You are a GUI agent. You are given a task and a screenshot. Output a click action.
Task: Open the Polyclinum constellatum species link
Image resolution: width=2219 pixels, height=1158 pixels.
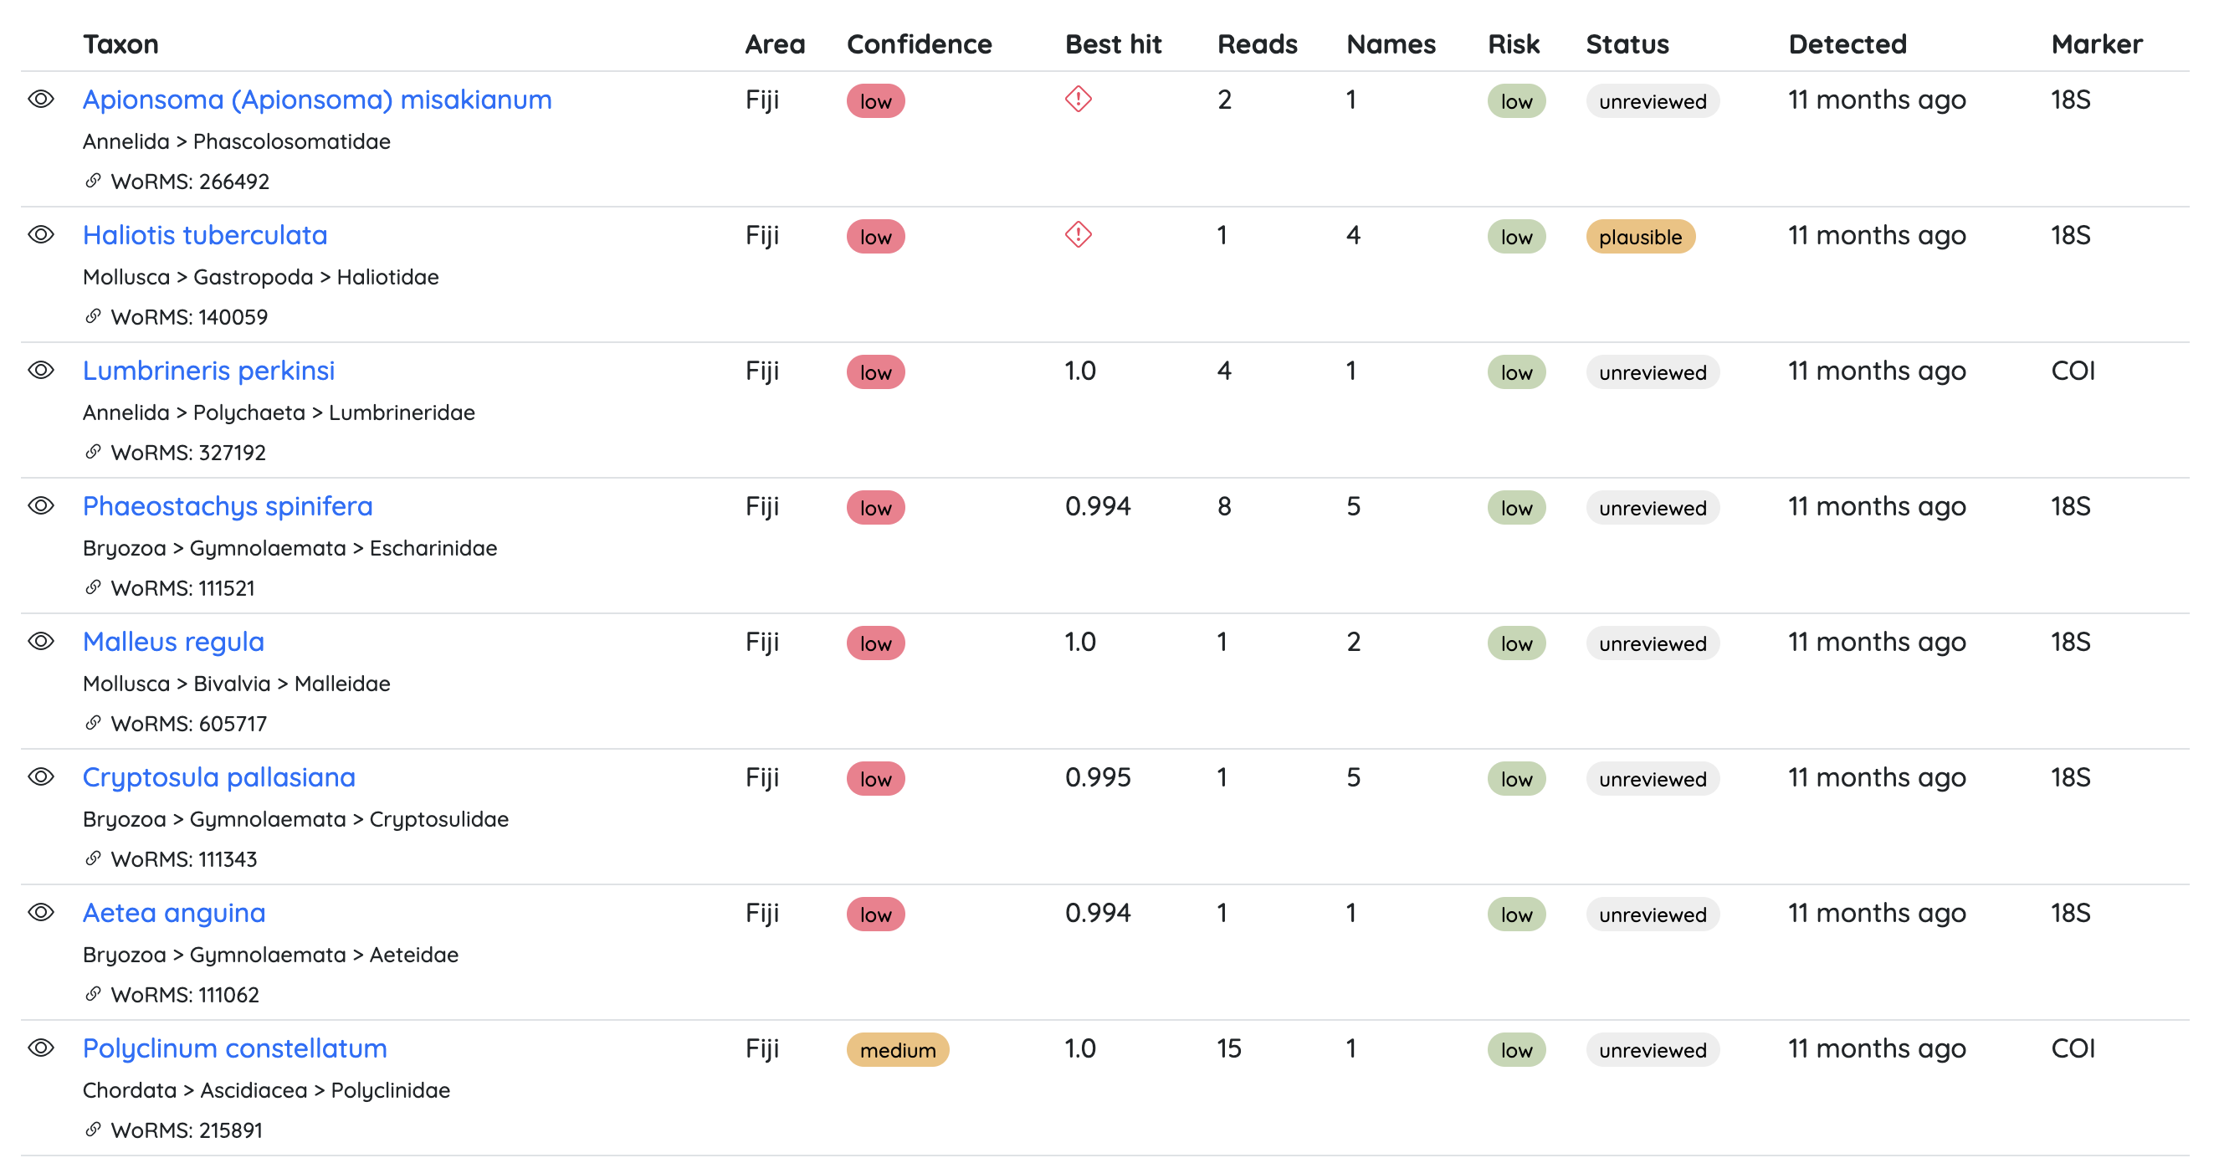(234, 1048)
